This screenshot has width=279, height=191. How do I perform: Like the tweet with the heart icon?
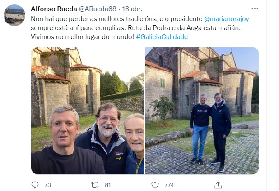[155, 185]
